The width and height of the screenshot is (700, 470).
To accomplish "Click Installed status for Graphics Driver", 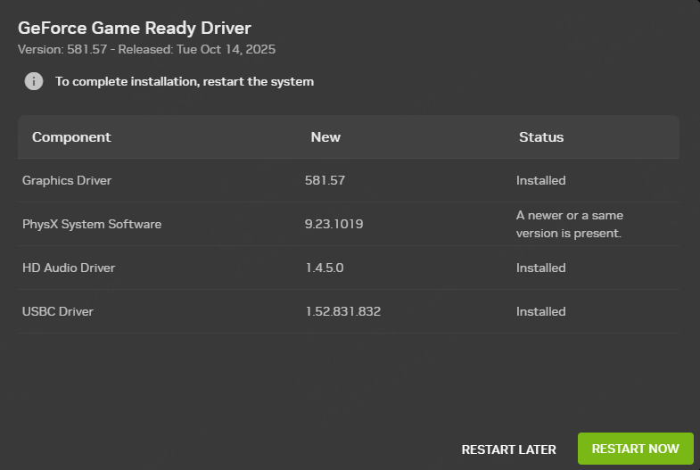I will (540, 180).
